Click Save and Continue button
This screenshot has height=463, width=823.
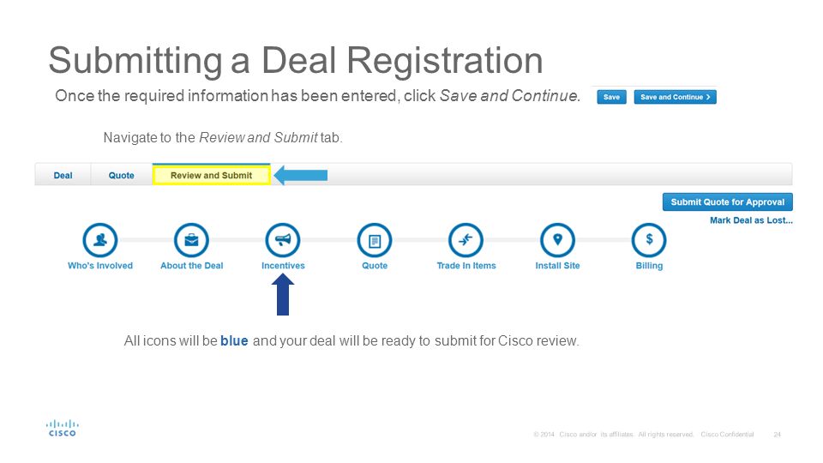click(675, 97)
